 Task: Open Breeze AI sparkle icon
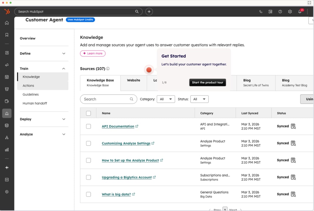[7, 167]
